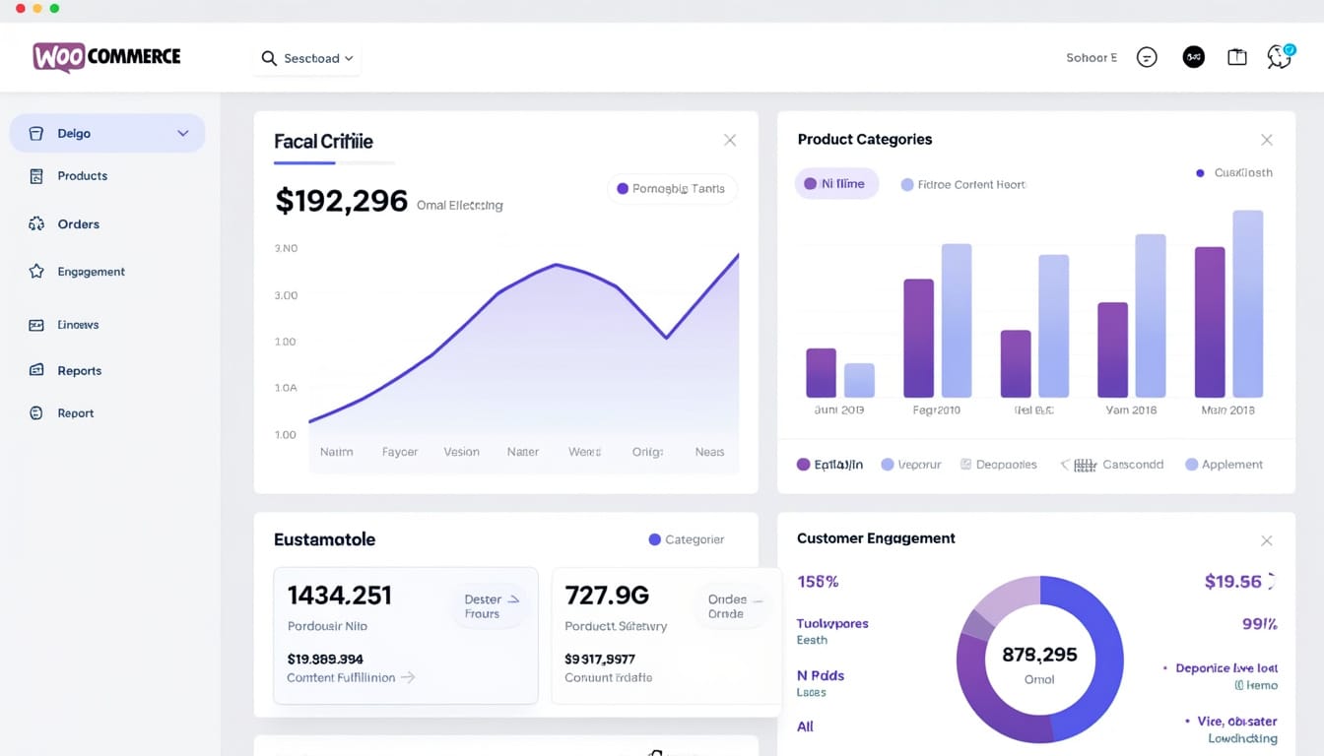Click the WooCommerce logo
Viewport: 1324px width, 756px height.
pos(105,57)
